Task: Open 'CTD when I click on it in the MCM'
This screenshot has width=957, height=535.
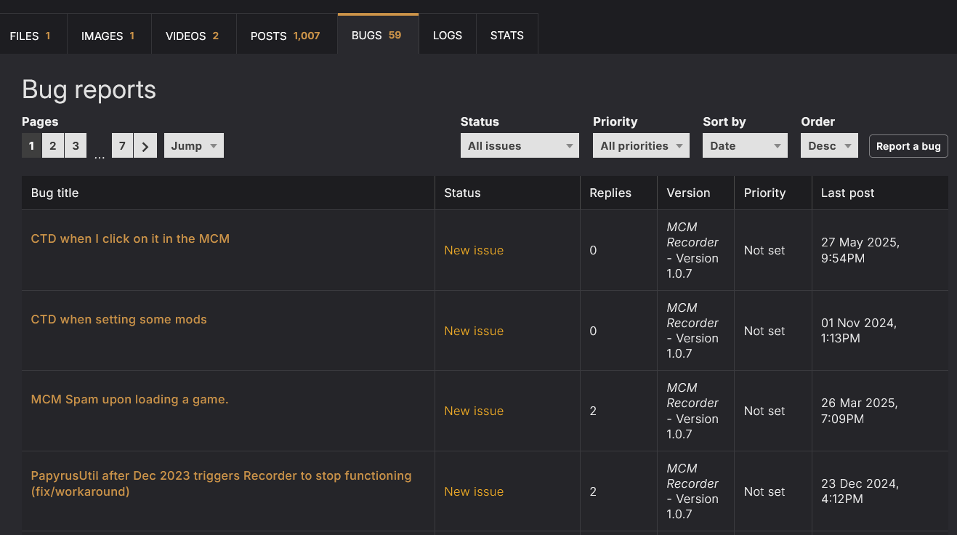Action: click(130, 238)
